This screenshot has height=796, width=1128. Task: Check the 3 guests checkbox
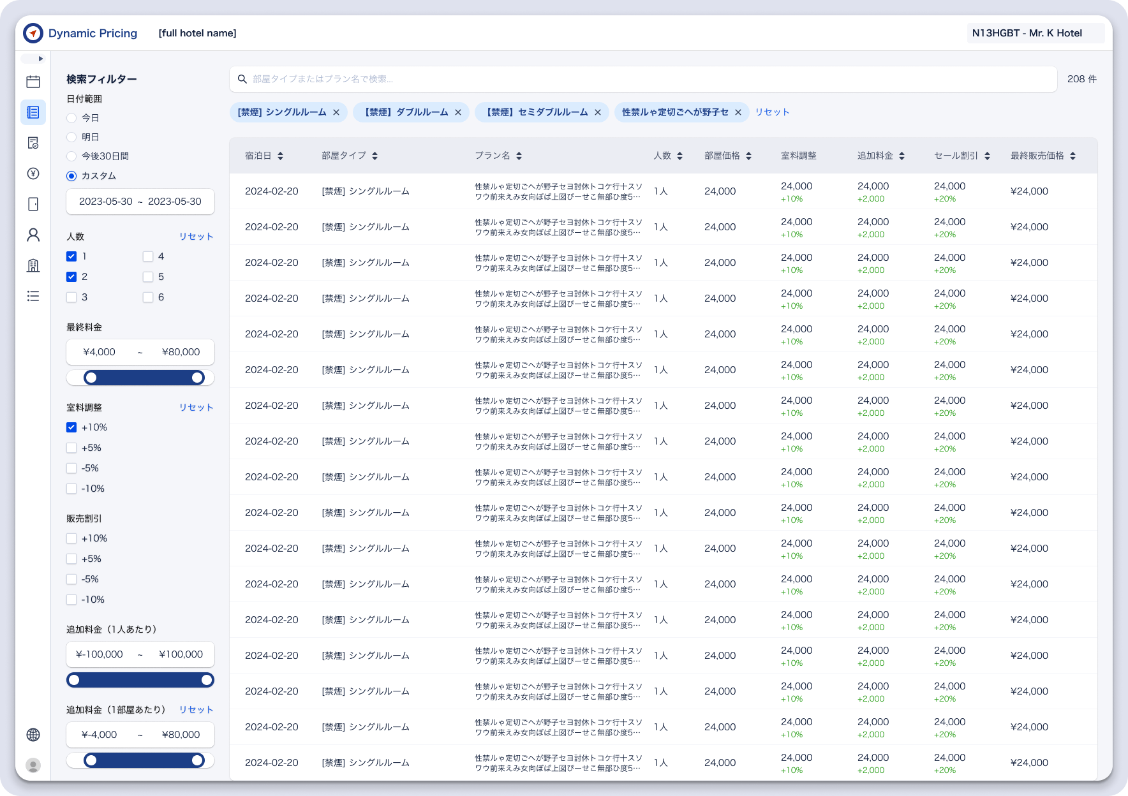71,297
